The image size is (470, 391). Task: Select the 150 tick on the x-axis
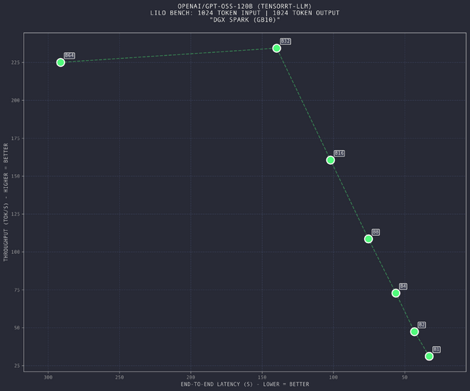[x=262, y=376]
